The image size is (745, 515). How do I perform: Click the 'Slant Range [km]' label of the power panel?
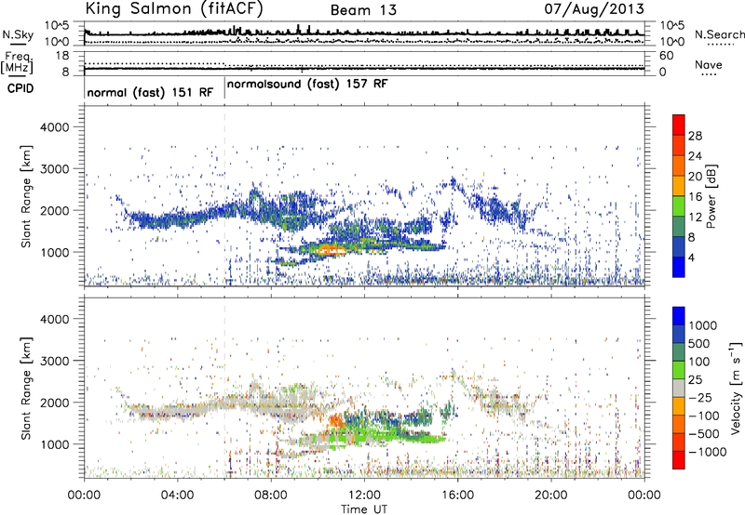(27, 196)
